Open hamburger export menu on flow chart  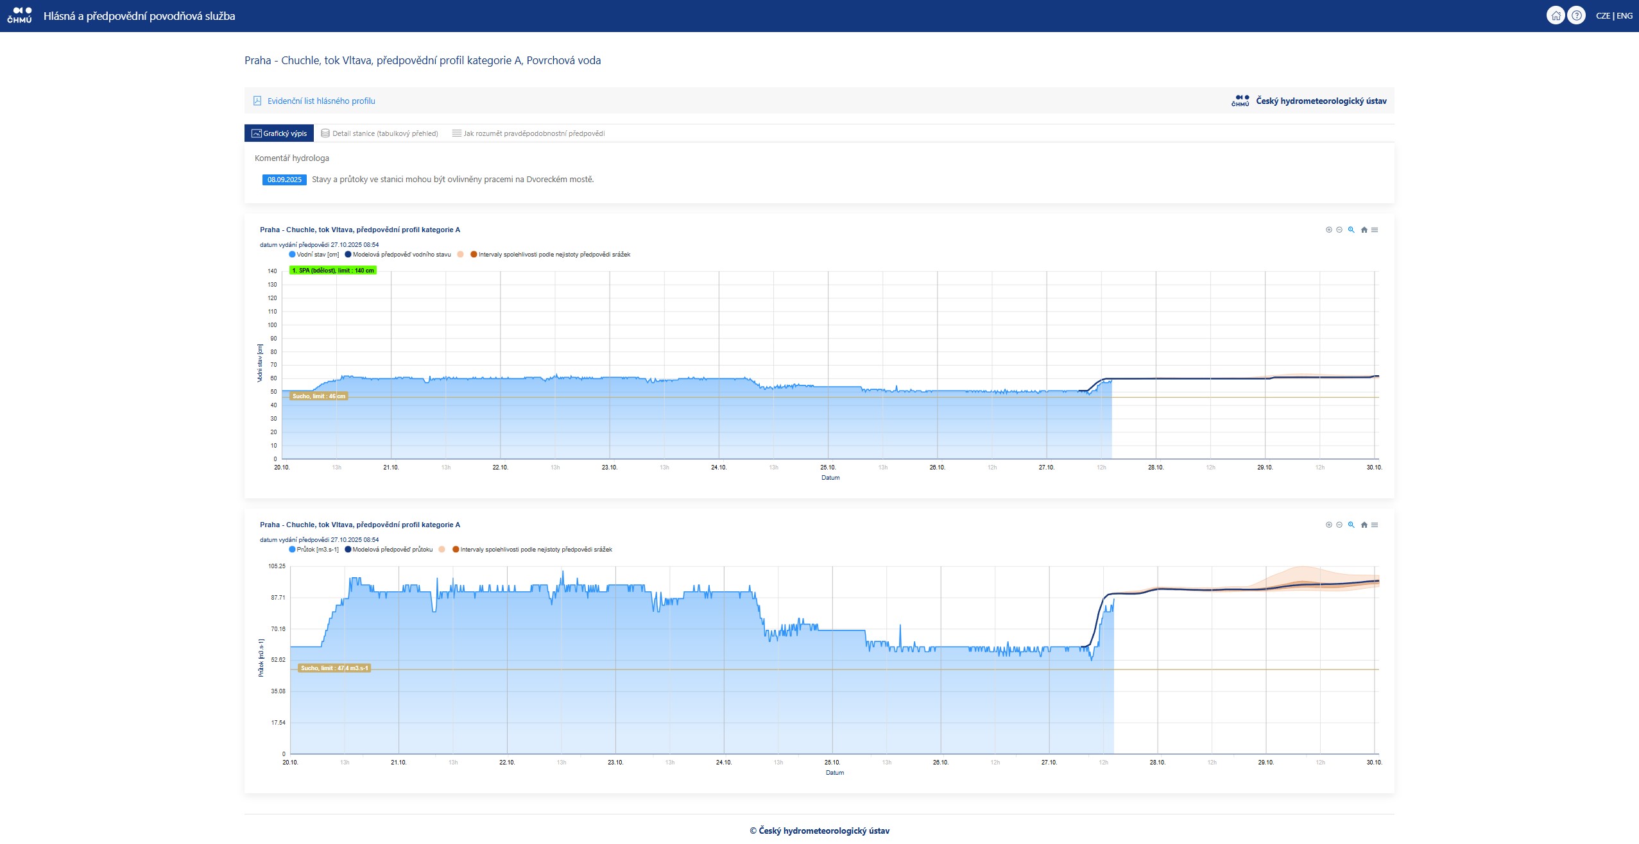1375,525
